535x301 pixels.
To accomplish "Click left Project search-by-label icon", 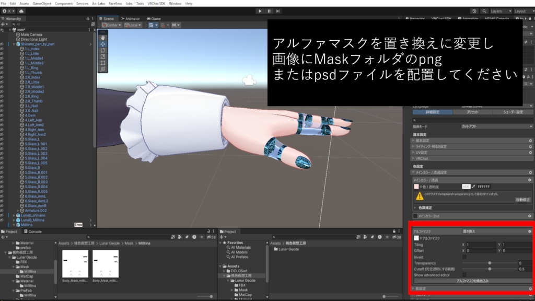I will (187, 237).
